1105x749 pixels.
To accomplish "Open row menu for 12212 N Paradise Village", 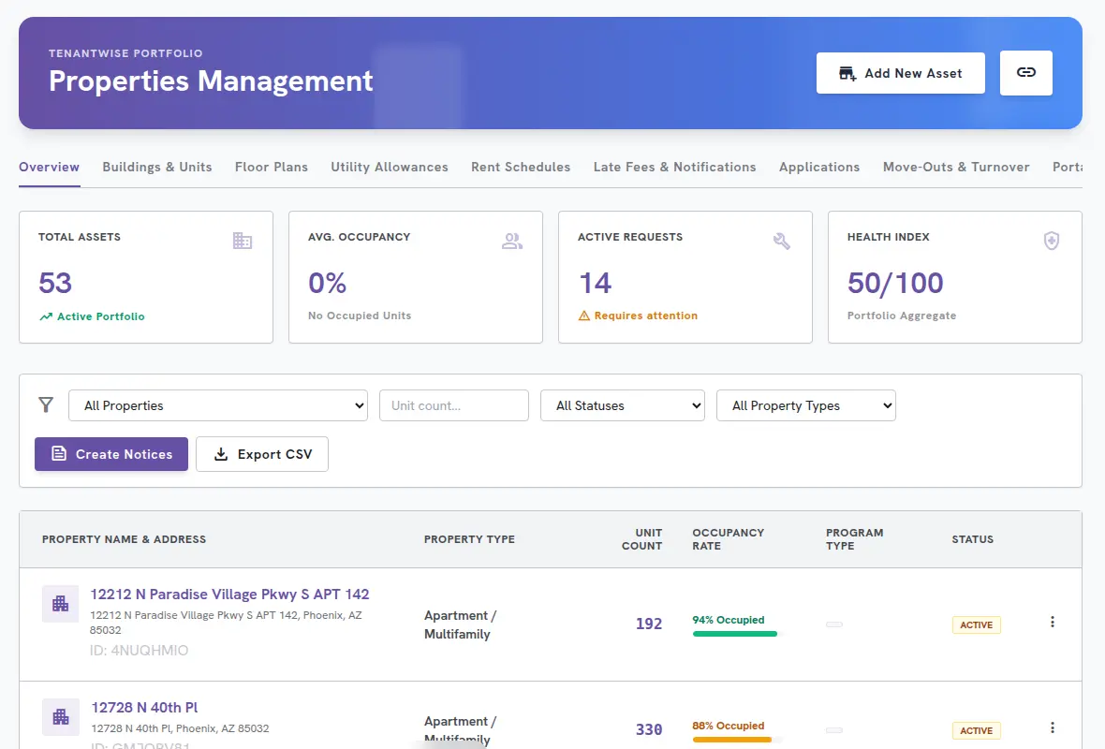I will (1053, 623).
